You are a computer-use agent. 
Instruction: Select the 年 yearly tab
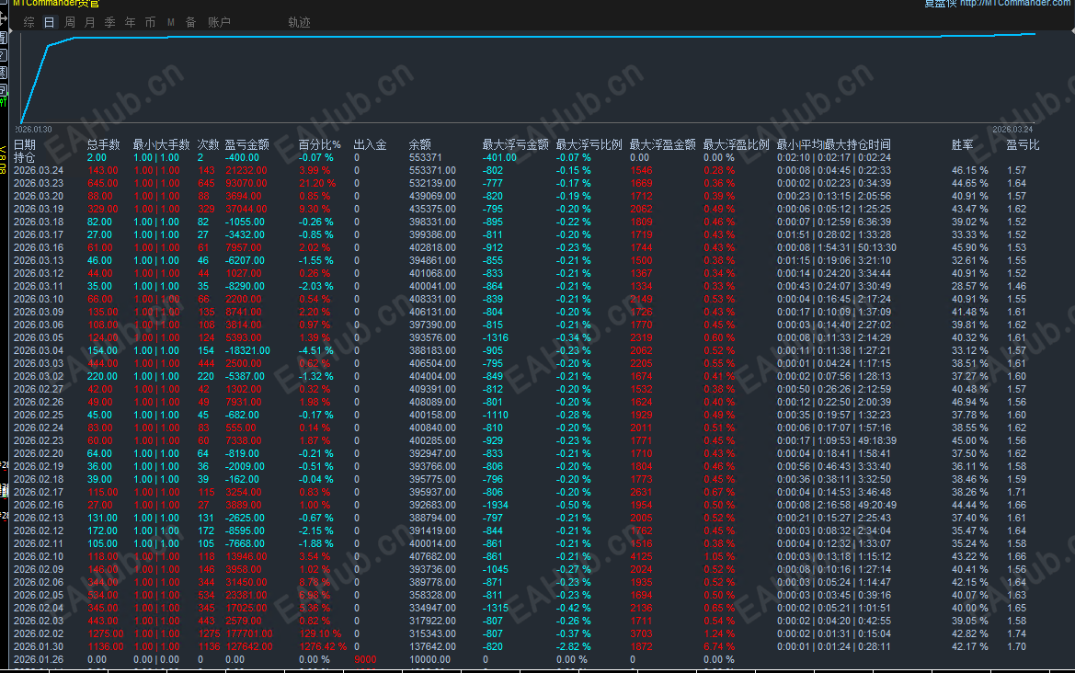click(131, 23)
